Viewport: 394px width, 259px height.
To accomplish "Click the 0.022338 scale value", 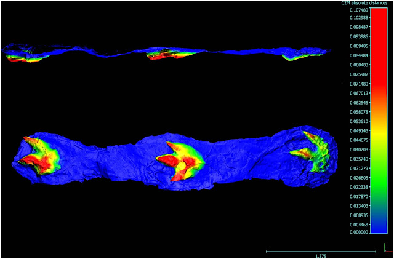I will [359, 187].
